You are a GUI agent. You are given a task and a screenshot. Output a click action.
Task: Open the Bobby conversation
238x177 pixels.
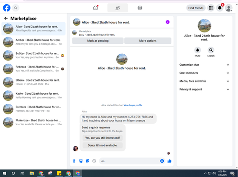click(33, 55)
